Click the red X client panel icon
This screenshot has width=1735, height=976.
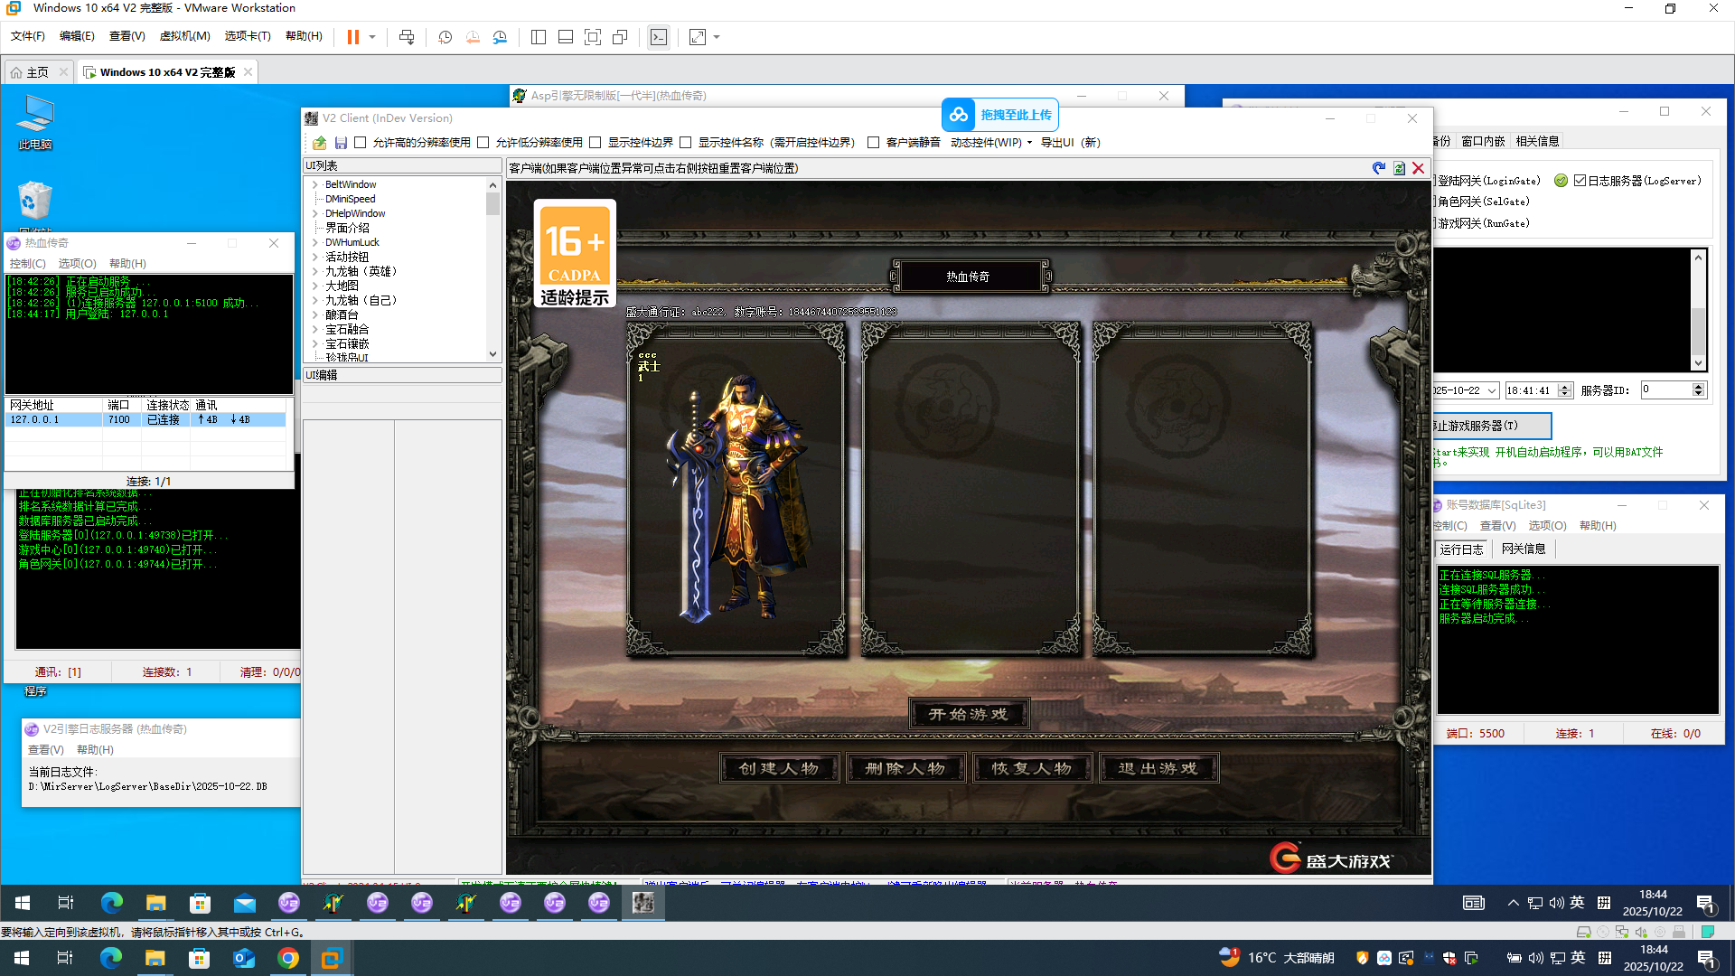1419,168
